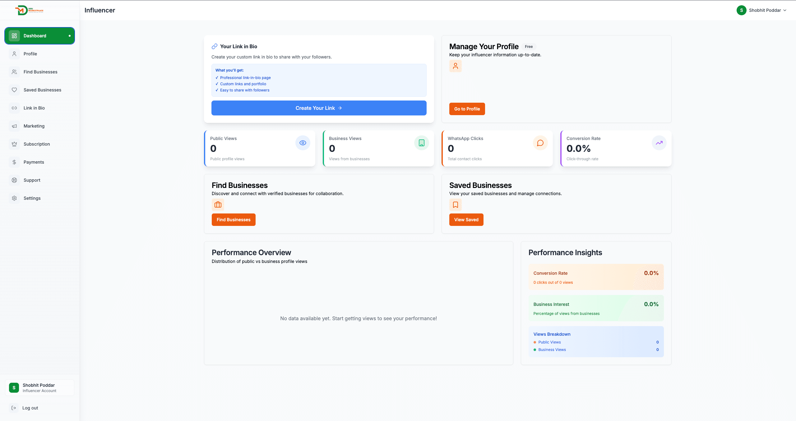The height and width of the screenshot is (421, 796).
Task: Click the Conversion Rate insight panel
Action: point(596,277)
